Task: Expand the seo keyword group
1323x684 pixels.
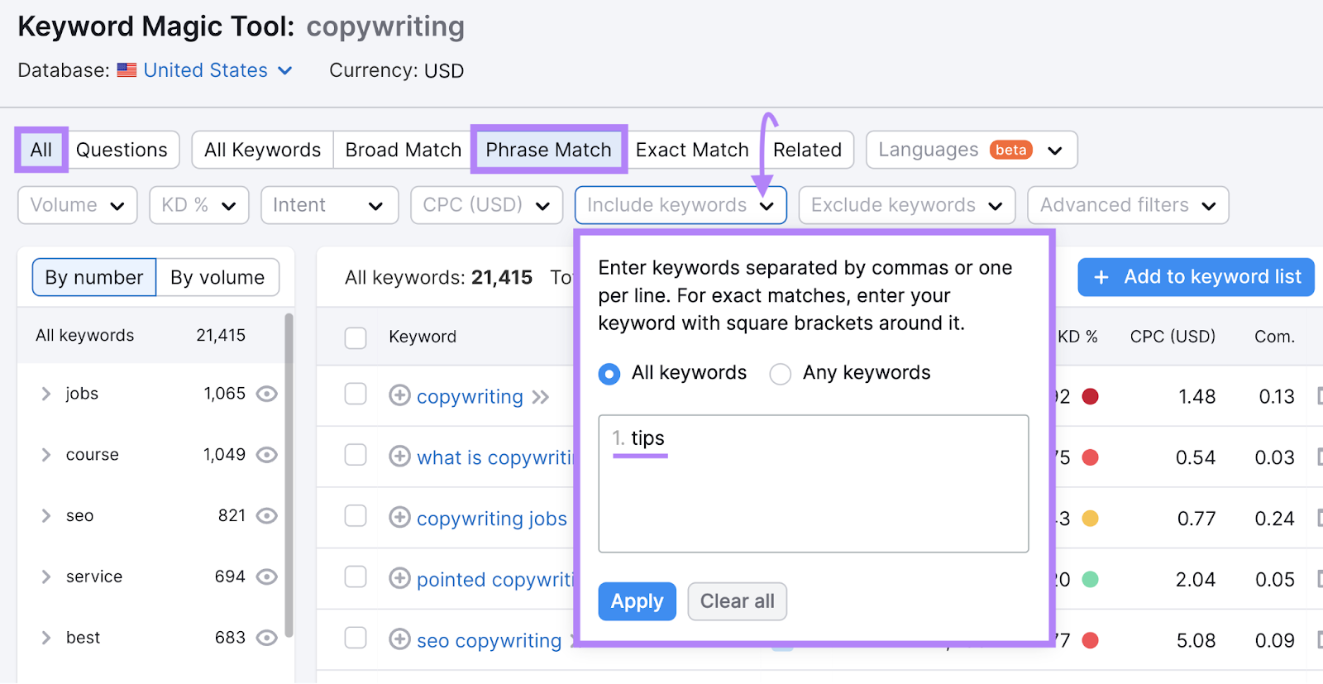Action: 46,516
